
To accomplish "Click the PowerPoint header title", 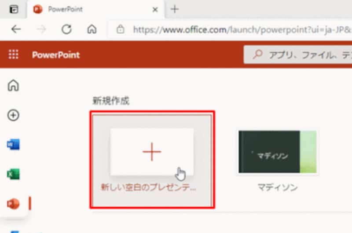I will coord(56,55).
